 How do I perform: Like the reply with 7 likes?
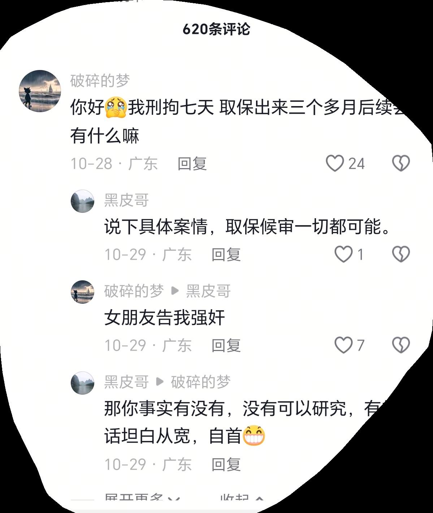[x=343, y=345]
